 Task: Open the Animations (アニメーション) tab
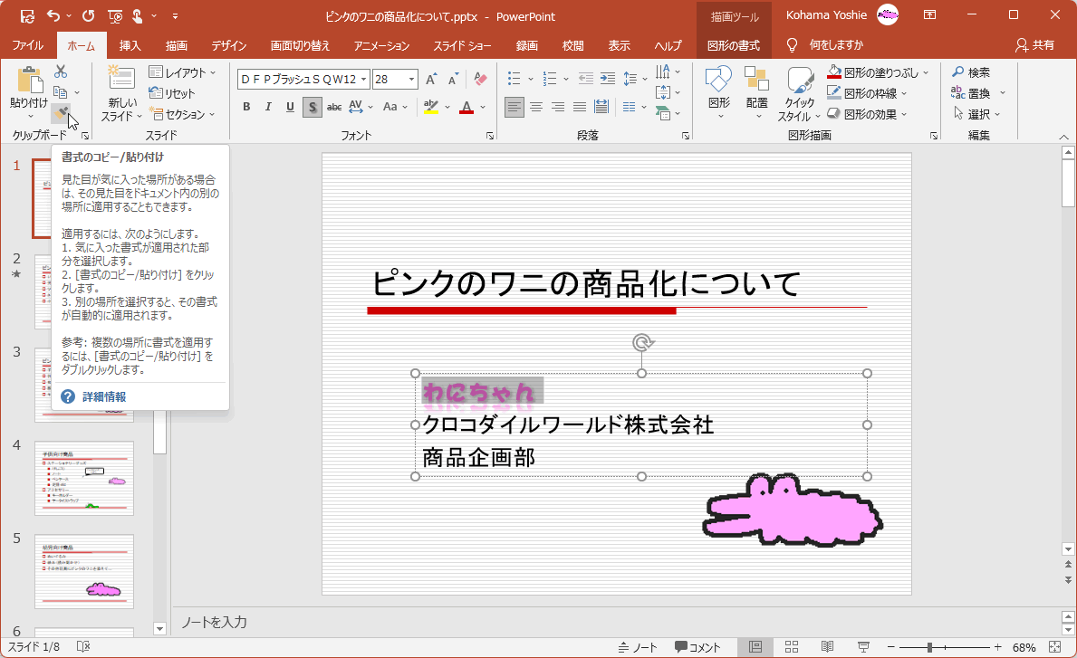click(381, 45)
